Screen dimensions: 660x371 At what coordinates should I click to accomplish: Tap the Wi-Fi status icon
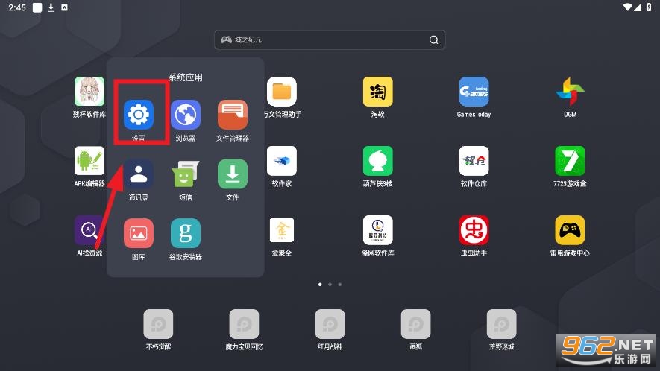click(x=628, y=7)
